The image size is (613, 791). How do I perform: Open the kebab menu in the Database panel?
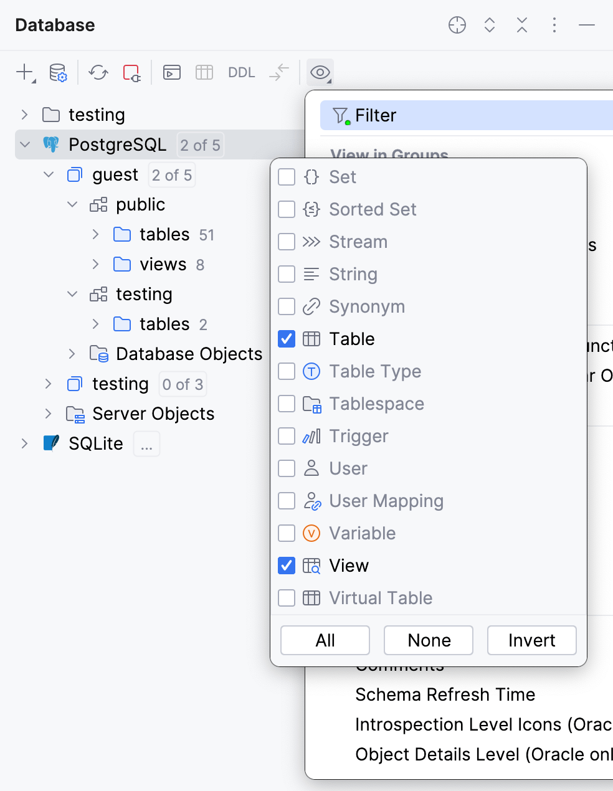coord(554,25)
